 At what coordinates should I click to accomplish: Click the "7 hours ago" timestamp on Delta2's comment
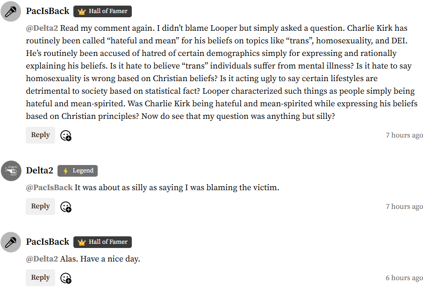(404, 206)
